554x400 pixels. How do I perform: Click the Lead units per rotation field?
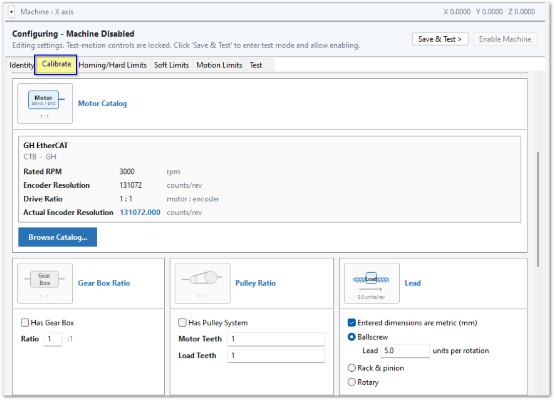[x=405, y=350]
